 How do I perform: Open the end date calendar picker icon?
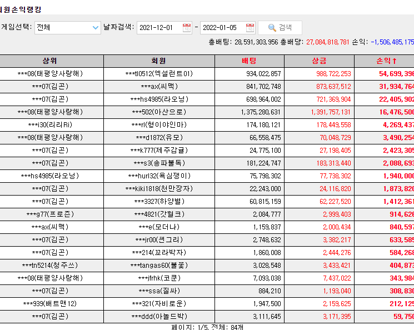(x=250, y=28)
